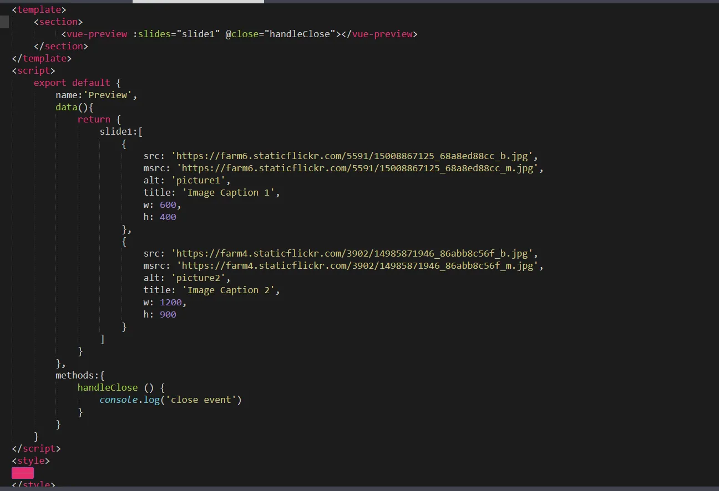Viewport: 719px width, 491px height.
Task: Click the src URL ending 68a8ed88cc_b.jpg
Action: tap(352, 156)
